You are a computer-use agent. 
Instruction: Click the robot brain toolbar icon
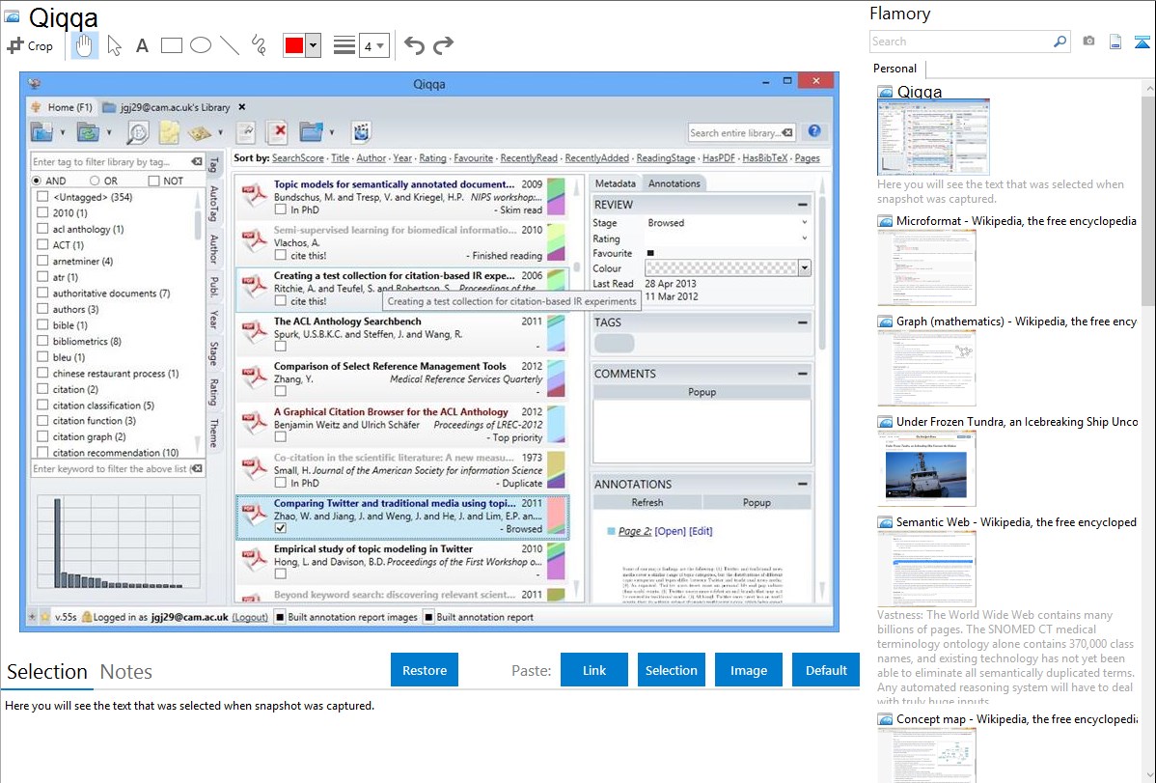(361, 132)
